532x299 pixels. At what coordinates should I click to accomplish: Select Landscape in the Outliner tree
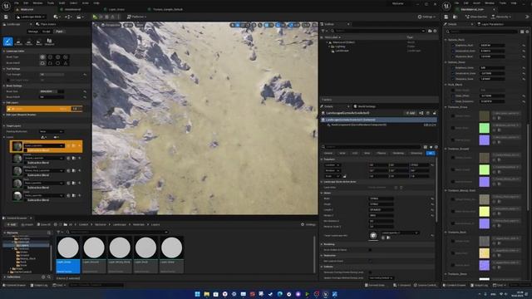342,51
